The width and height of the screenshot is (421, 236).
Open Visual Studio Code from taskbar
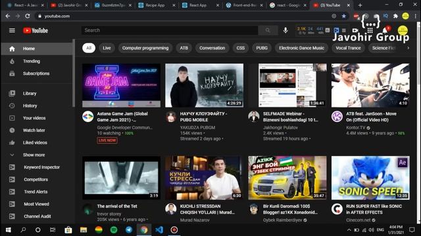click(x=159, y=230)
